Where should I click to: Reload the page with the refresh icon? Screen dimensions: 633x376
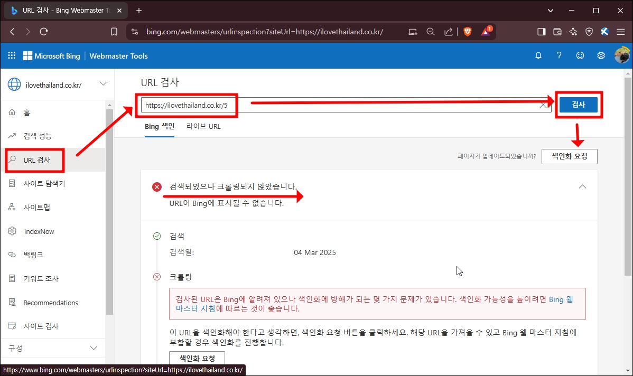(x=44, y=31)
